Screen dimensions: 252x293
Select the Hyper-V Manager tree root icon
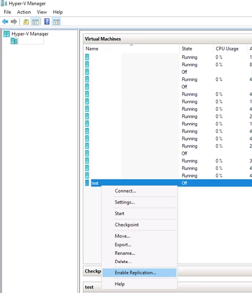[x=6, y=34]
